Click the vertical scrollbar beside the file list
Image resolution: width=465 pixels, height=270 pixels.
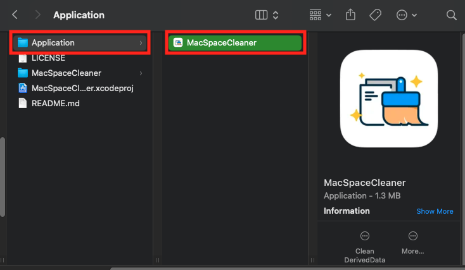(3, 177)
